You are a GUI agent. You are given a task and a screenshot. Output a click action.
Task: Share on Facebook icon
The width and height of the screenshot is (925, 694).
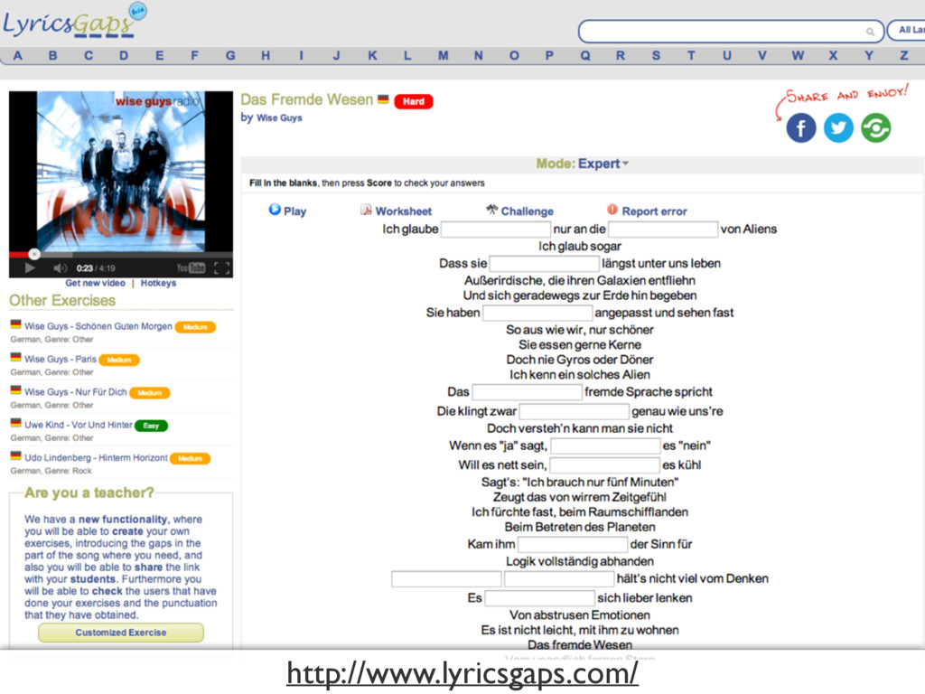point(800,128)
